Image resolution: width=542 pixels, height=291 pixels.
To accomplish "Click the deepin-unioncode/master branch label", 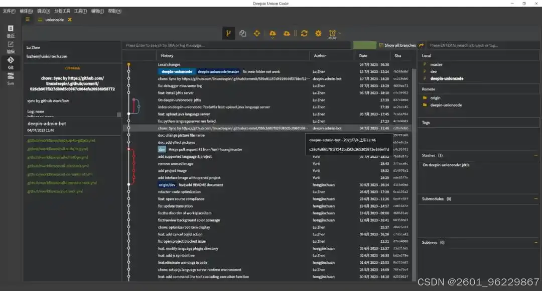I will point(218,72).
